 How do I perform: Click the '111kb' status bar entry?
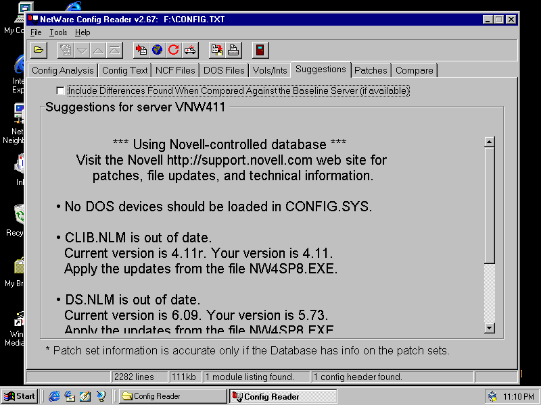coord(185,377)
